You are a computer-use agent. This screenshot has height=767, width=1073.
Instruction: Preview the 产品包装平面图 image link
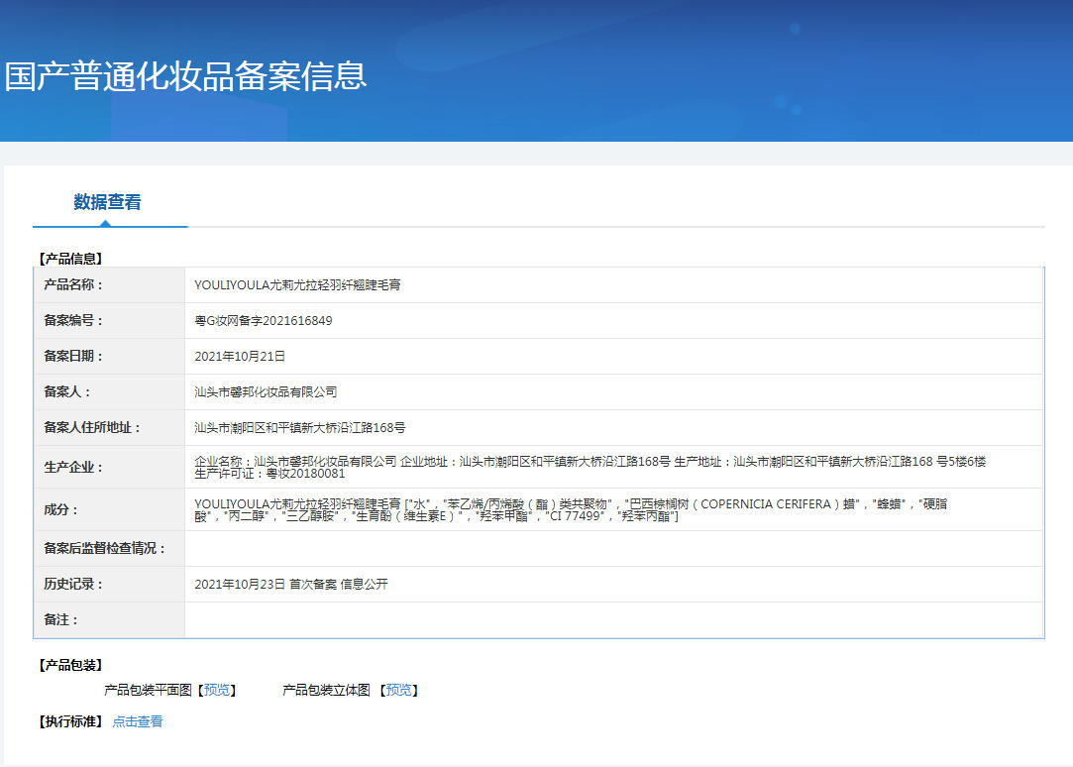click(x=217, y=690)
